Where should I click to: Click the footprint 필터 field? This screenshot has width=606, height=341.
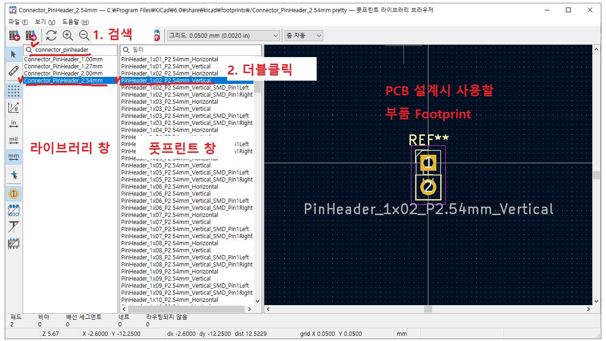(191, 50)
